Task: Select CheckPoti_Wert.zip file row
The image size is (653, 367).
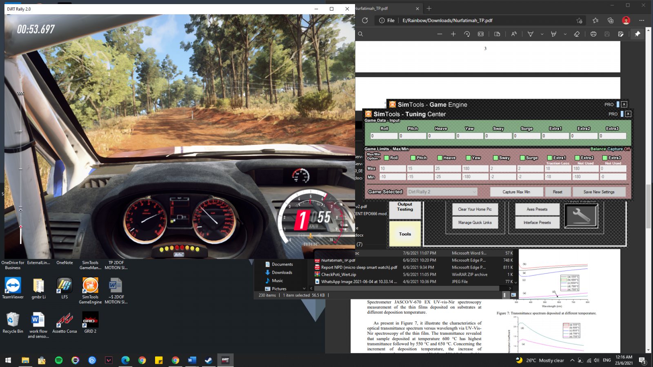Action: 414,274
